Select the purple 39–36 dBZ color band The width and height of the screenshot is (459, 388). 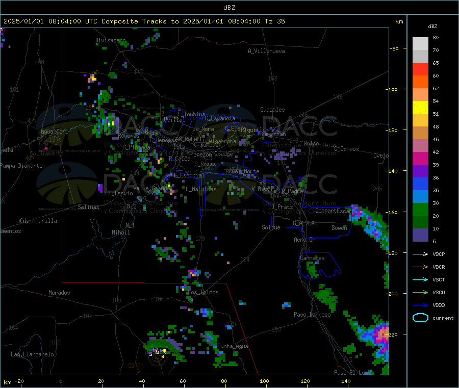[420, 171]
